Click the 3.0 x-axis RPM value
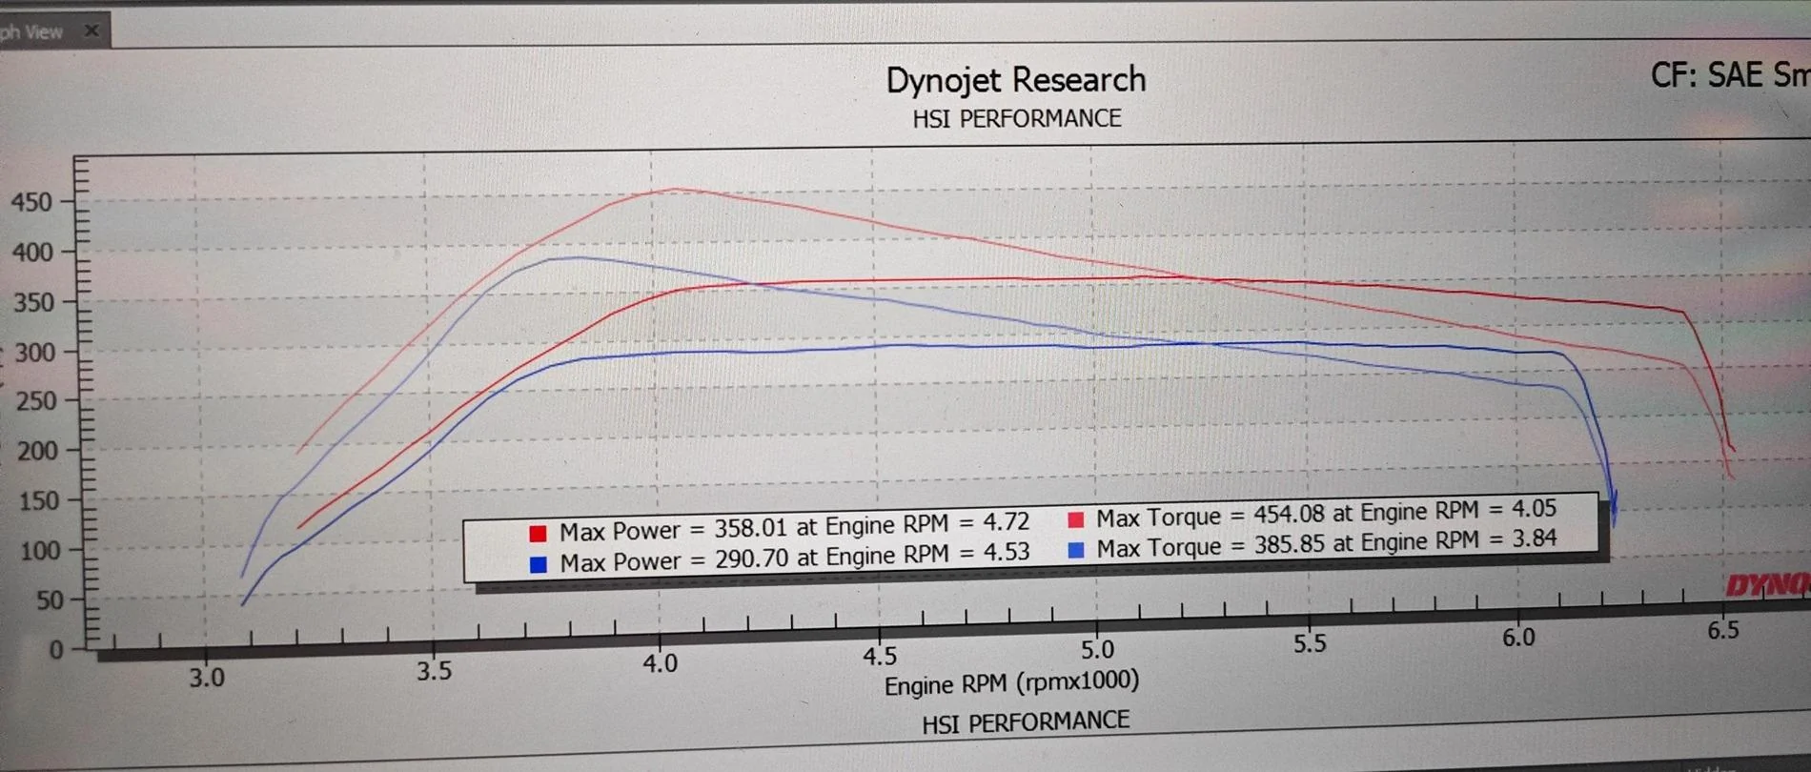Screen dimensions: 1811x772 point(206,678)
